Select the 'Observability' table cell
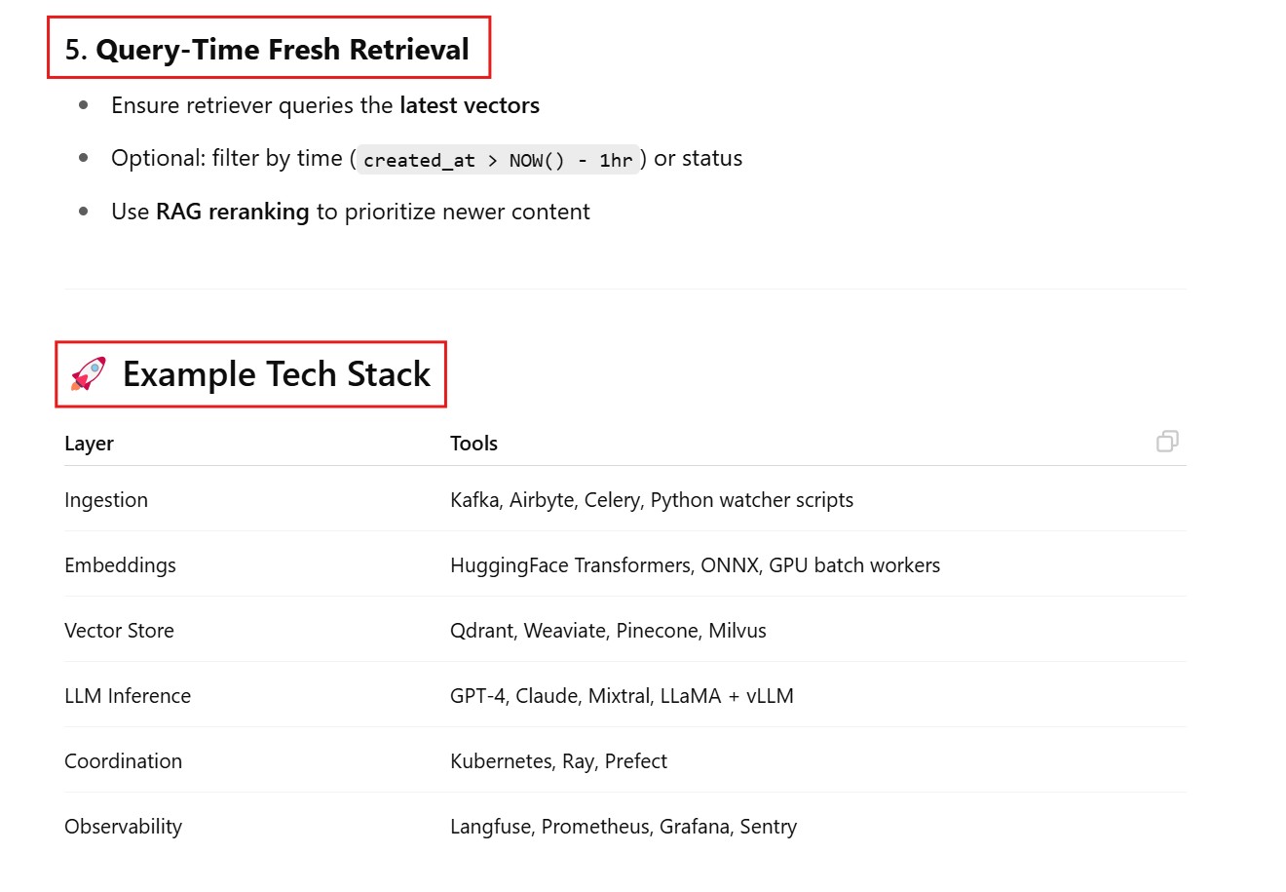1286x892 pixels. pos(123,827)
